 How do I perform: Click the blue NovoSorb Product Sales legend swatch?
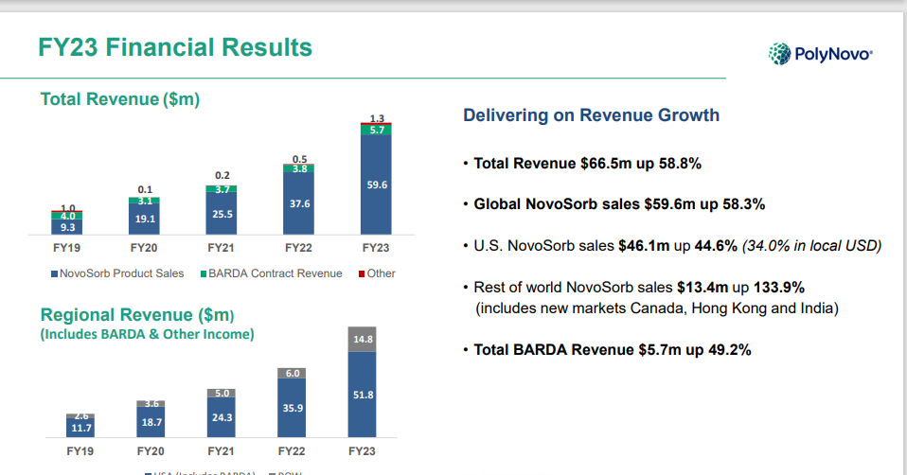coord(54,273)
